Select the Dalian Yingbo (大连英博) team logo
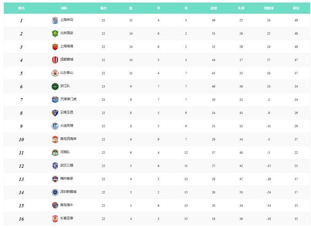This screenshot has width=311, height=228. click(x=55, y=126)
